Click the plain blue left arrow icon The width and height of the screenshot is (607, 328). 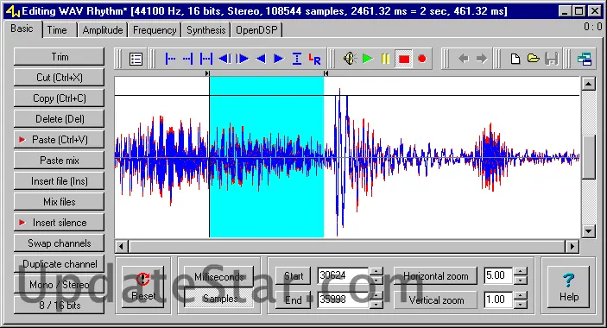coord(261,59)
